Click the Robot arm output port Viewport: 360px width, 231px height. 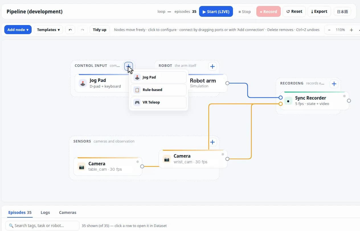(x=227, y=83)
